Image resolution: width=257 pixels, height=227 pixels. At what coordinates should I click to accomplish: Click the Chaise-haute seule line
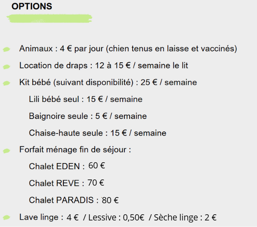97,133
